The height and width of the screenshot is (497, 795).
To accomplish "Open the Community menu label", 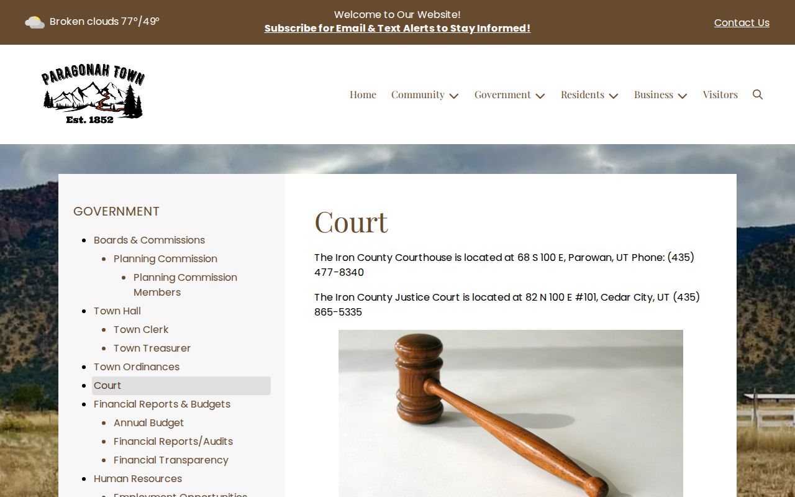I will click(418, 94).
